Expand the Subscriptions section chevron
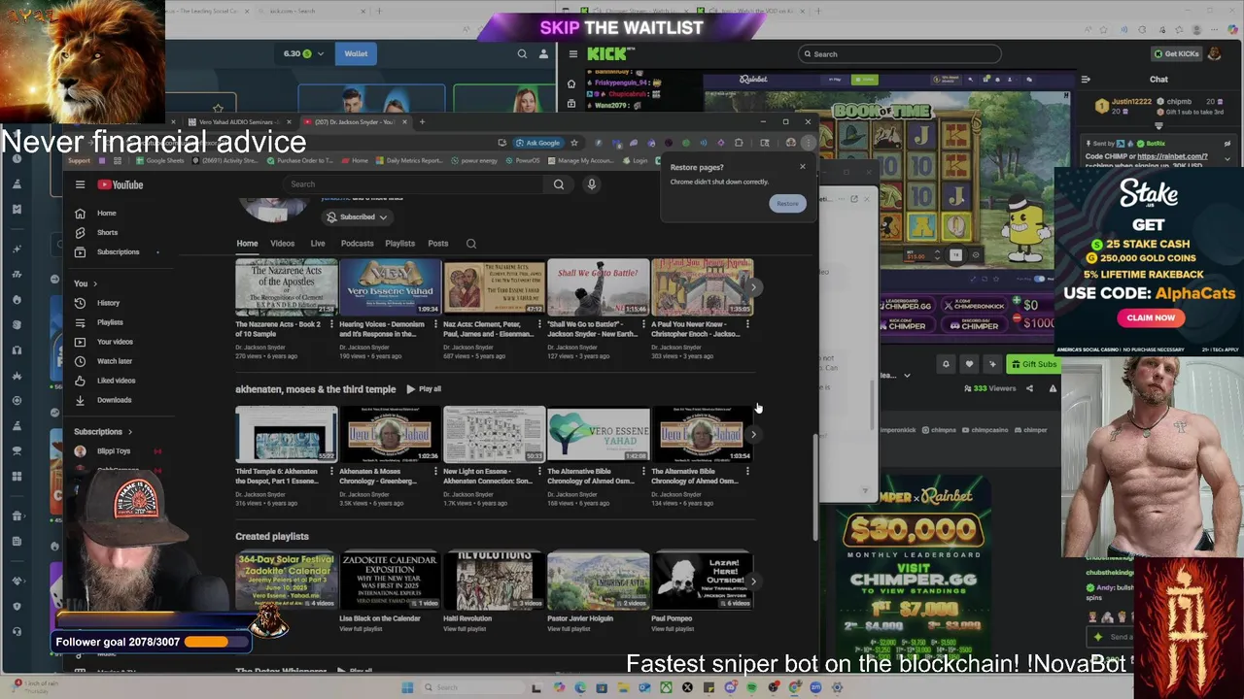This screenshot has height=699, width=1244. click(x=129, y=432)
